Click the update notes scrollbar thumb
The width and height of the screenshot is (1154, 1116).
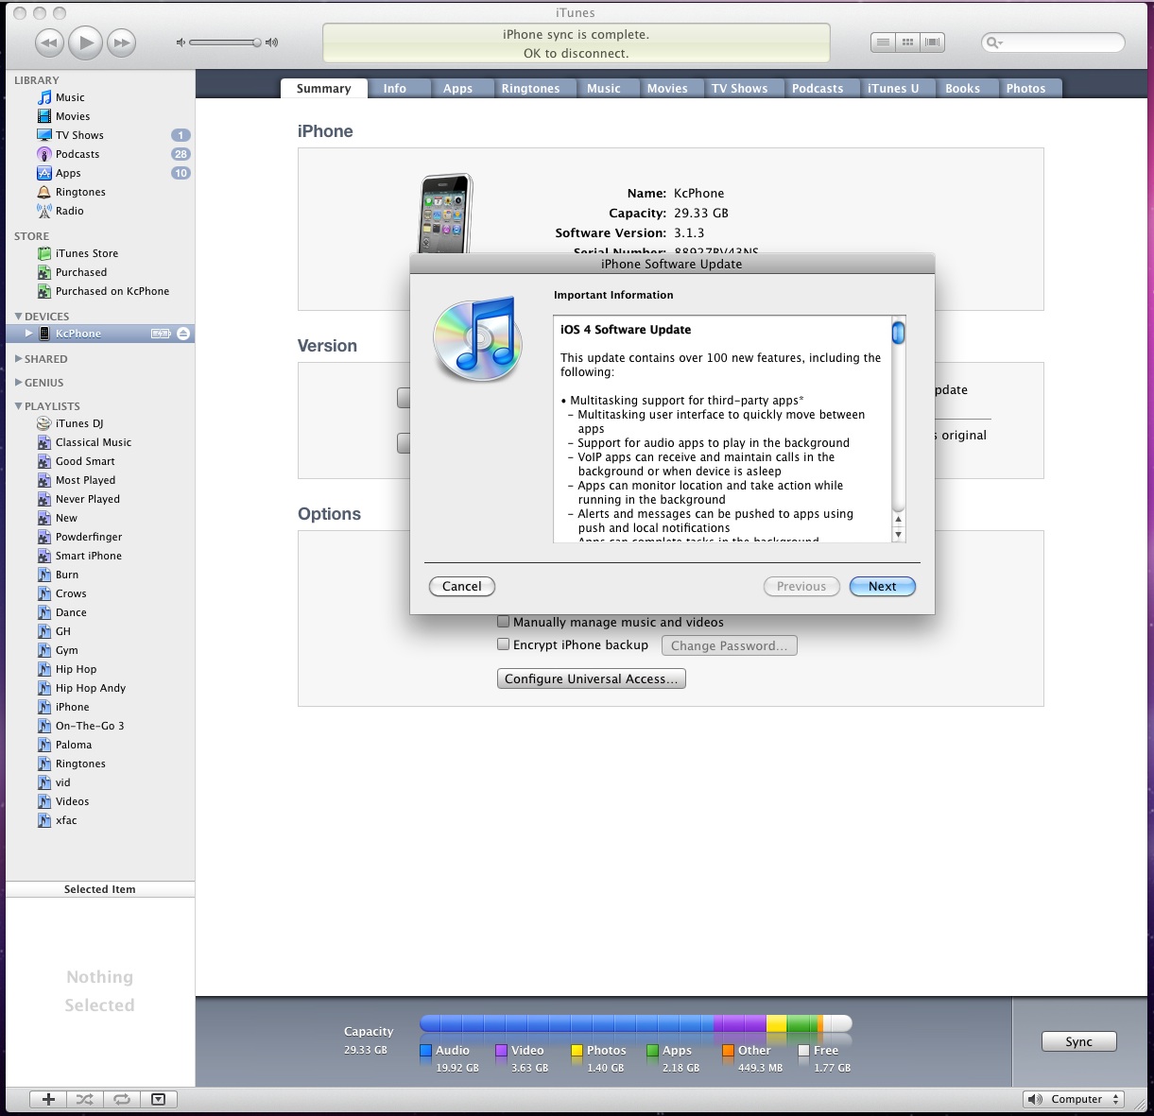pyautogui.click(x=899, y=332)
